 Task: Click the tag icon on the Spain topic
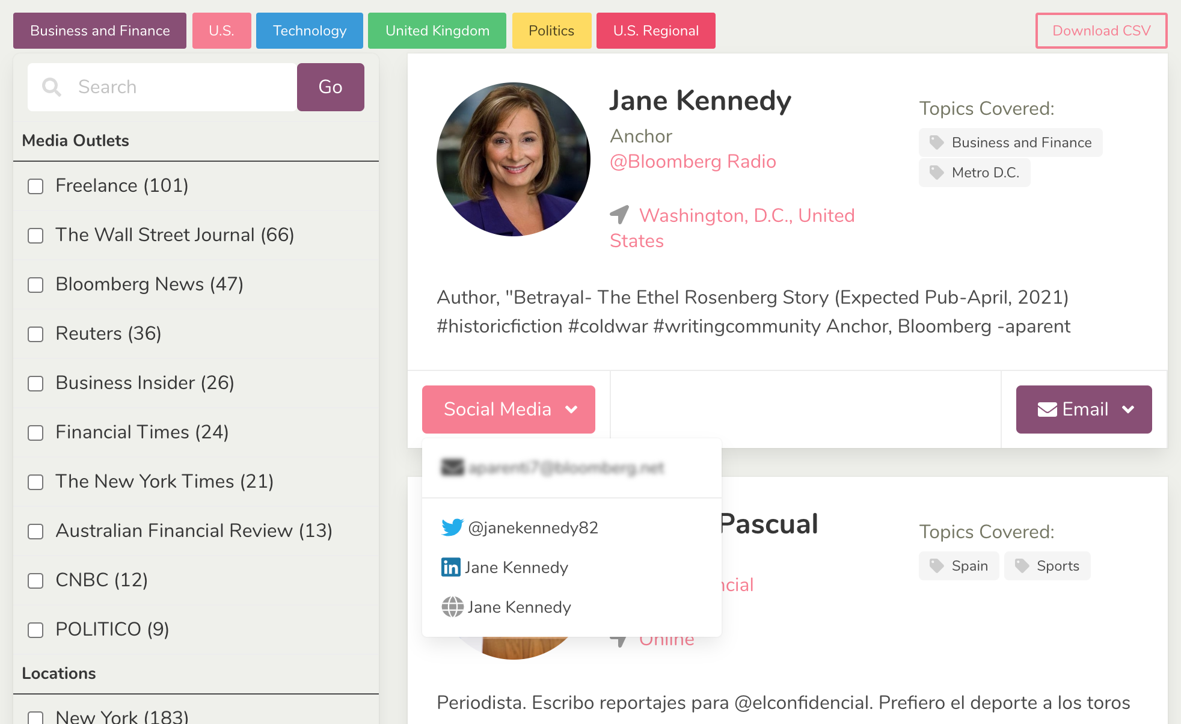[x=936, y=566]
